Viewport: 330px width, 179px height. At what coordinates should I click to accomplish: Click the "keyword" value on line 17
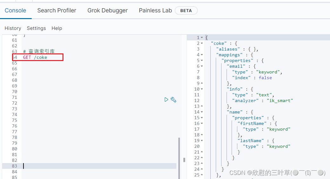pyautogui.click(x=279, y=129)
